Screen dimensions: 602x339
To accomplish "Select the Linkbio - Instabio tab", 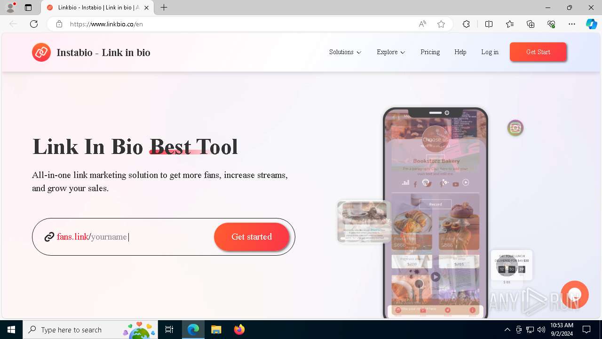I will 97,8.
